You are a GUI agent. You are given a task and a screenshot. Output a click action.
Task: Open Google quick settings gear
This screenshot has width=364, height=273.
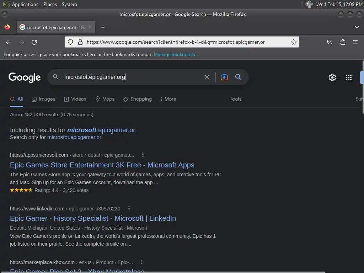pyautogui.click(x=332, y=77)
